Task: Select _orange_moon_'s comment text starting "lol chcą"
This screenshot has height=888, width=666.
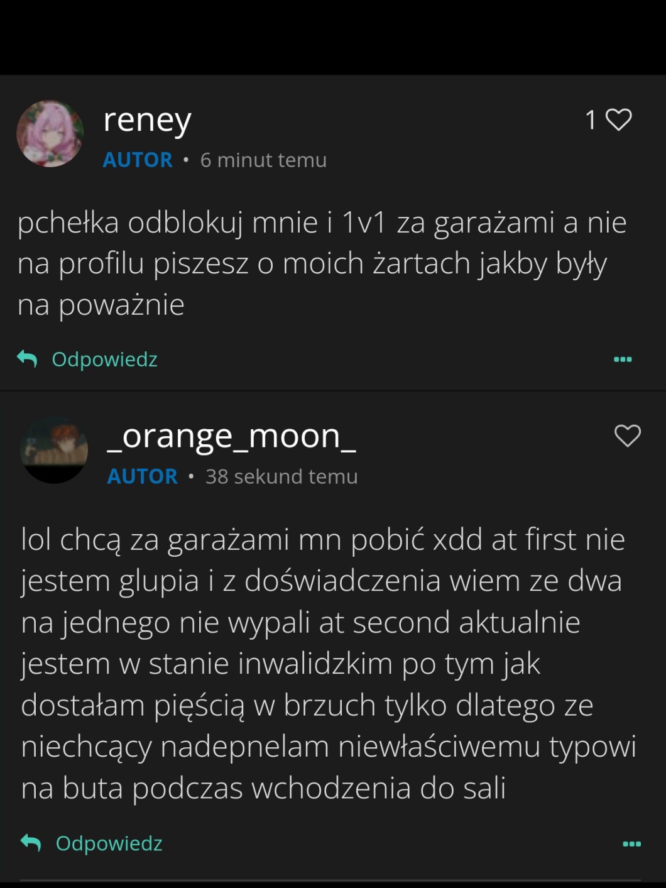Action: pos(327,664)
